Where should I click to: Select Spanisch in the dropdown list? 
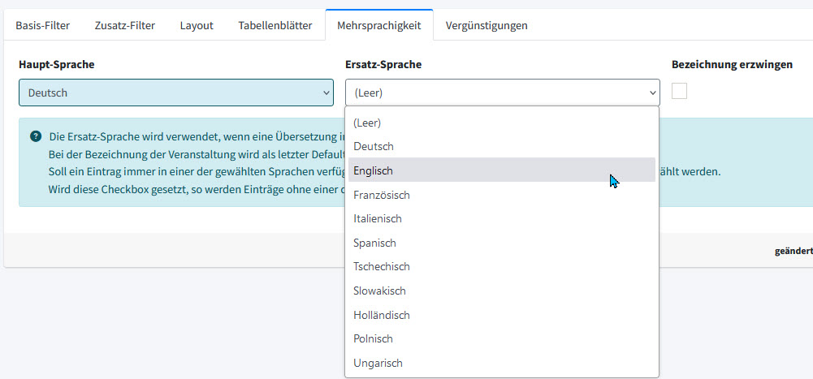click(502, 243)
